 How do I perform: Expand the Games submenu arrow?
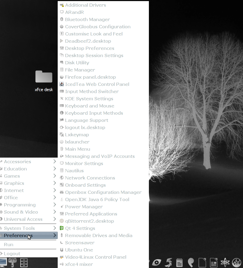55,176
